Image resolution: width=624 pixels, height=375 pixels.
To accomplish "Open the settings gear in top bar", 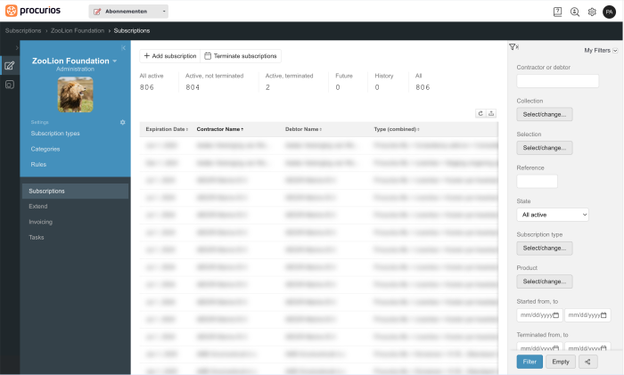I will click(x=592, y=12).
